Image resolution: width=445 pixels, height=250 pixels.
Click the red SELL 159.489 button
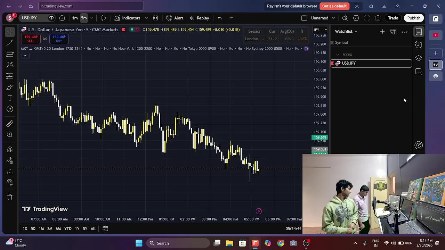tap(31, 39)
